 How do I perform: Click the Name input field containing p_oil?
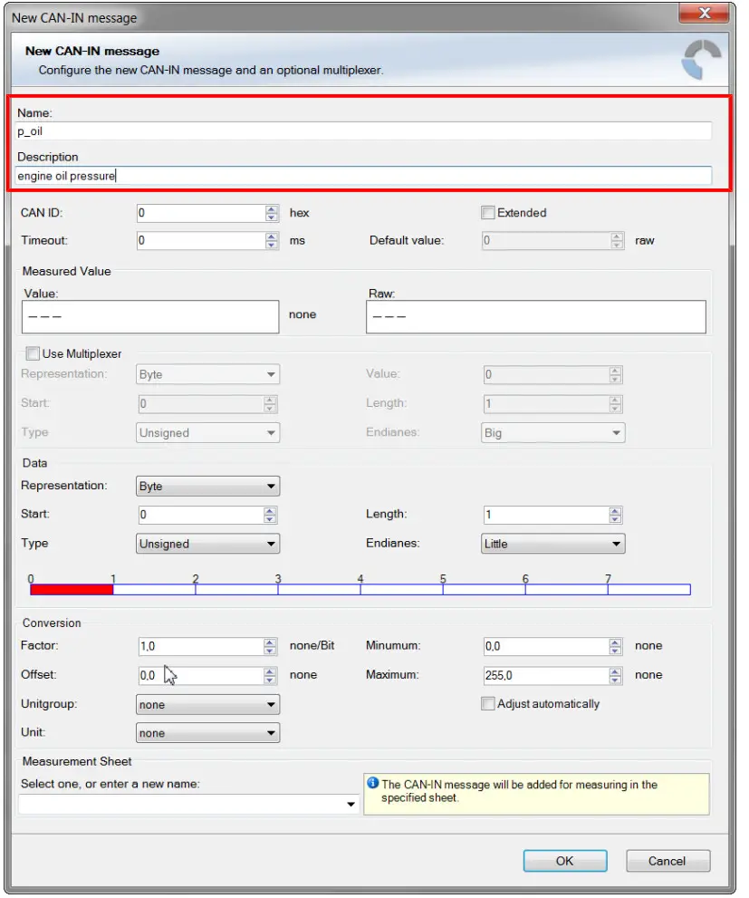pyautogui.click(x=363, y=131)
